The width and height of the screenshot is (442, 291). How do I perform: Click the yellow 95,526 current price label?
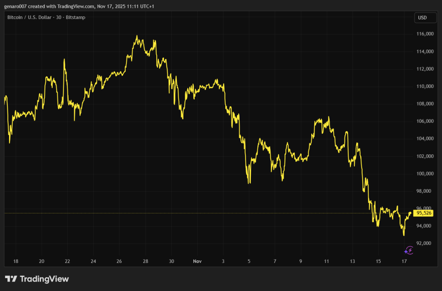[424, 213]
